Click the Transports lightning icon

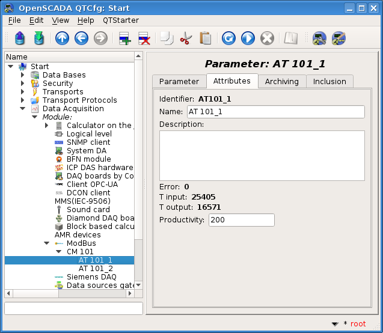35,92
